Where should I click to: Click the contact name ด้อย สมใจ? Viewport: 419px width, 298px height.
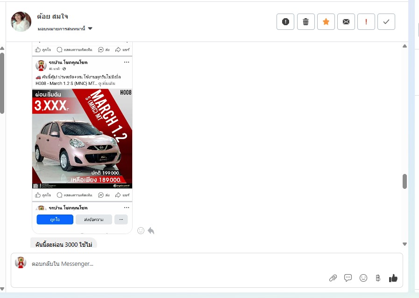tap(52, 16)
